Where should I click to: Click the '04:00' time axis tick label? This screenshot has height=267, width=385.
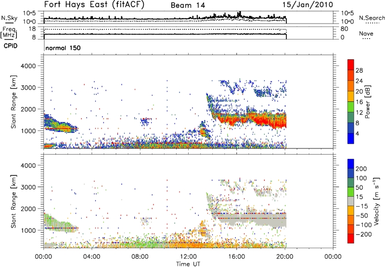point(91,257)
